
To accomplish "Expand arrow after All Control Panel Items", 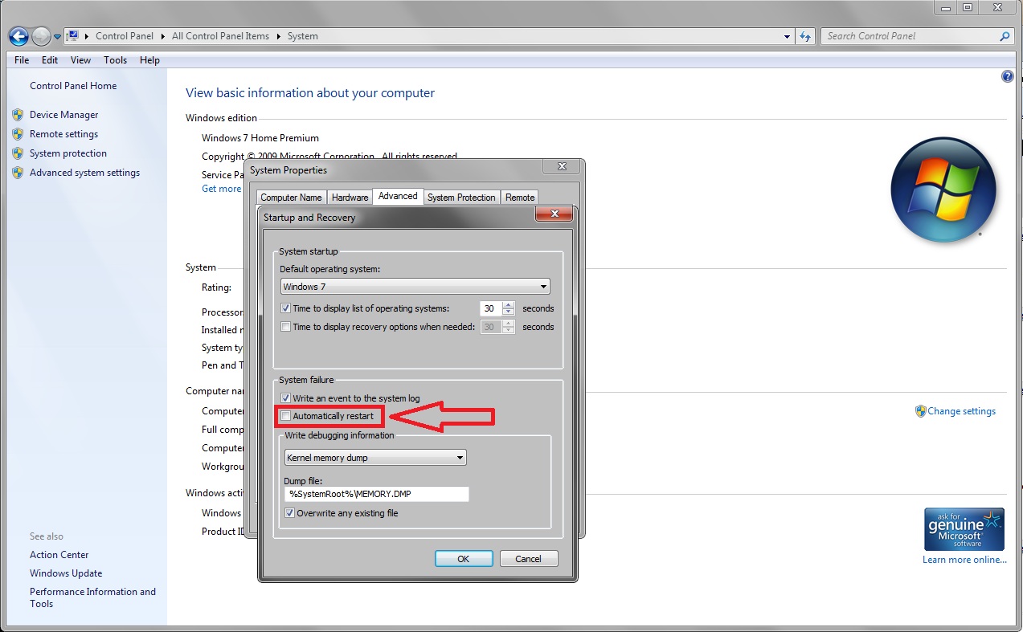I will click(280, 36).
